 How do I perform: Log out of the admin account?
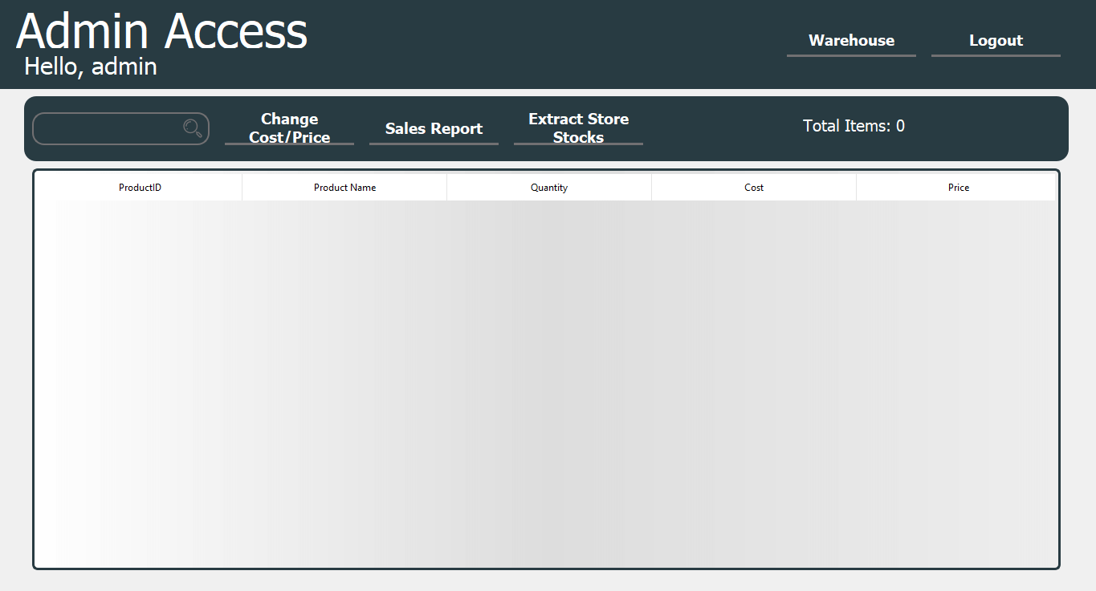996,41
